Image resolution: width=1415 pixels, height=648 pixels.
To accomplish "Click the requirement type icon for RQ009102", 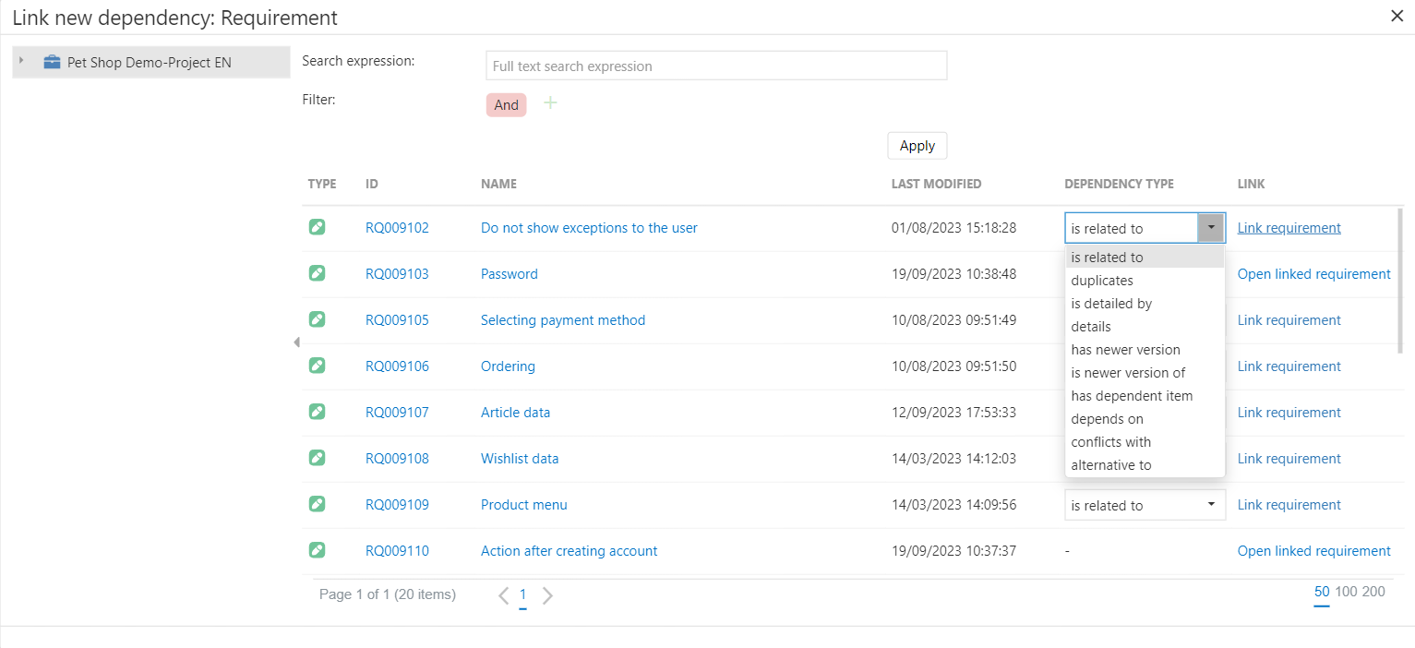I will pyautogui.click(x=317, y=227).
